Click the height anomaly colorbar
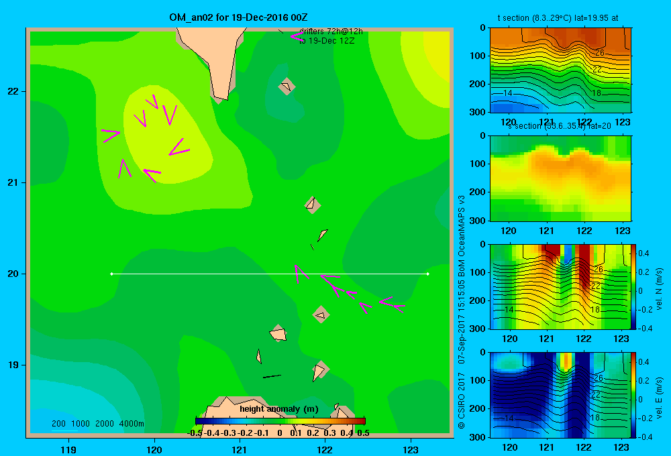 [280, 421]
